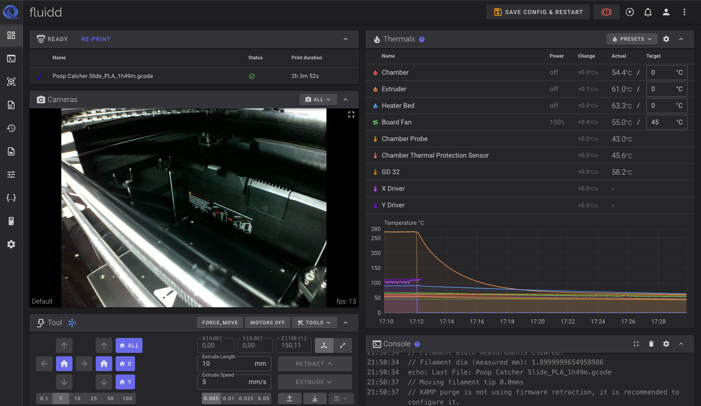Clear the console with trash icon
This screenshot has height=406, width=701.
pyautogui.click(x=651, y=344)
